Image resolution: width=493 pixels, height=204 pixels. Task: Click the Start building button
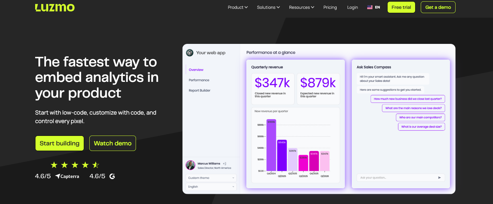pos(59,143)
